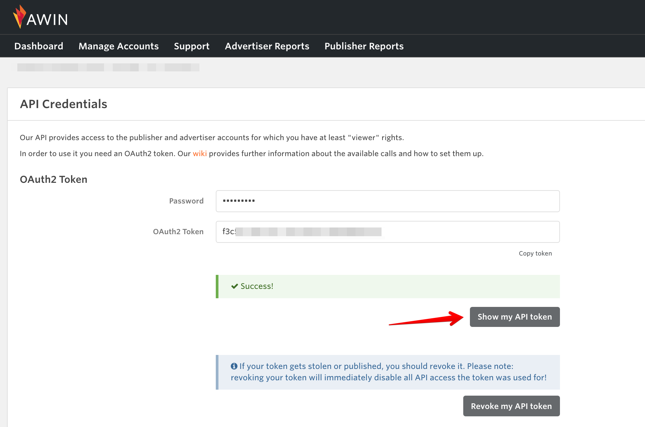Click the wiki link in the description

[x=200, y=153]
